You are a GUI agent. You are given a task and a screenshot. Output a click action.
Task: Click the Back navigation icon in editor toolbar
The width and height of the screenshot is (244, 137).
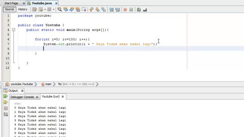[x=41, y=10]
